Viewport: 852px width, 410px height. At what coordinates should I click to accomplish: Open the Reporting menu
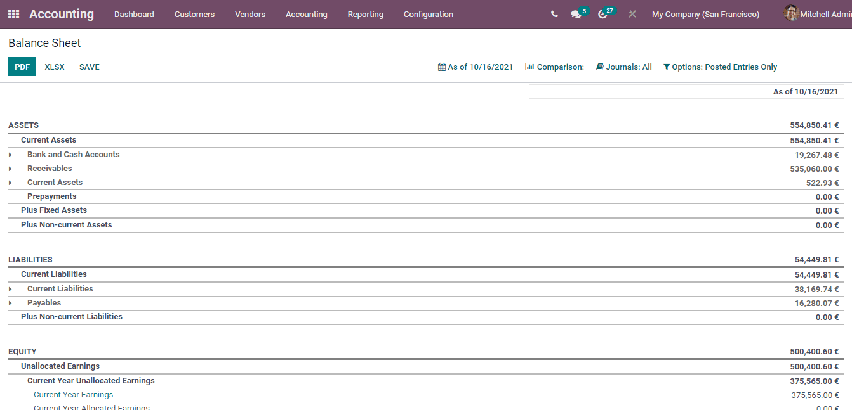(365, 14)
